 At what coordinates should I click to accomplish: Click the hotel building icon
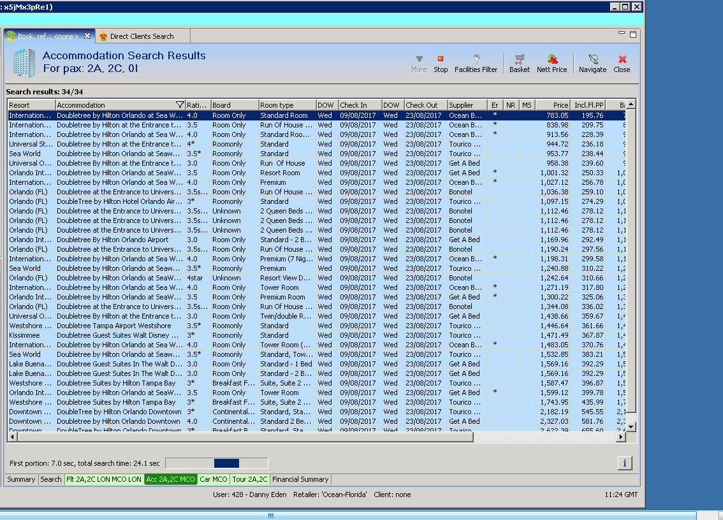tap(24, 62)
